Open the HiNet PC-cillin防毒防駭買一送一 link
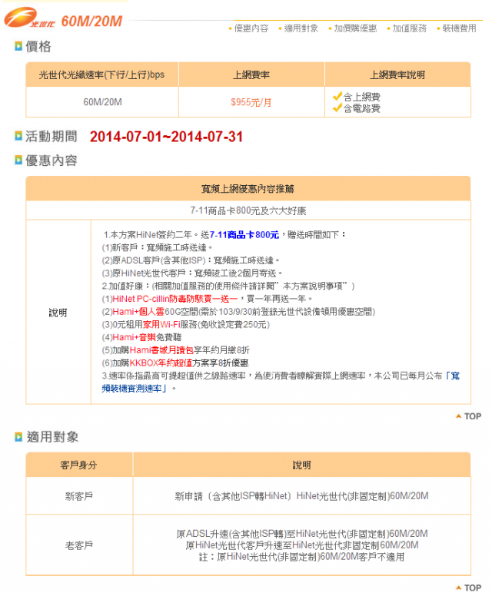The image size is (492, 596). pyautogui.click(x=175, y=299)
